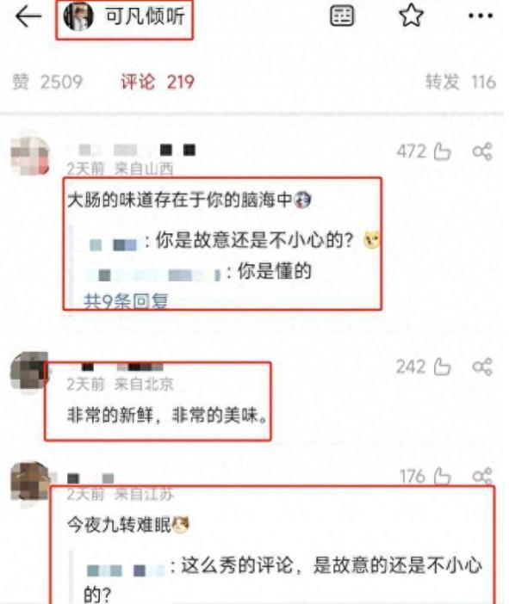Image resolution: width=509 pixels, height=604 pixels.
Task: Like the comment with 176 likes
Action: pos(442,476)
